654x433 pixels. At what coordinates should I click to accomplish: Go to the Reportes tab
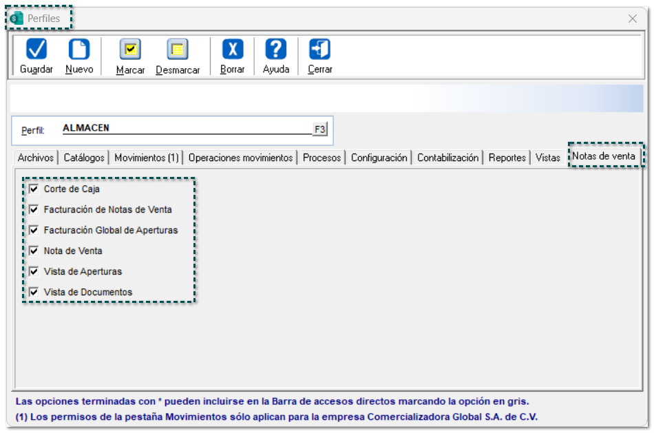(x=507, y=158)
